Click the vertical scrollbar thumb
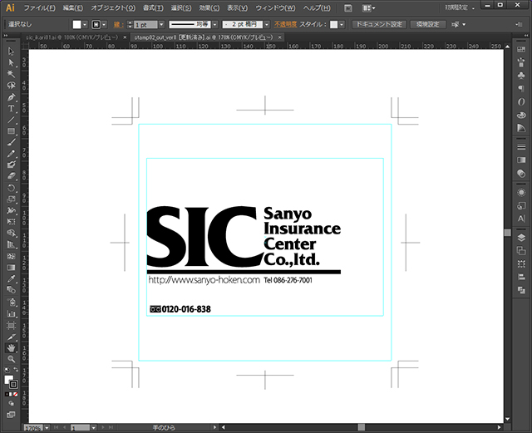532x433 pixels. (508, 233)
